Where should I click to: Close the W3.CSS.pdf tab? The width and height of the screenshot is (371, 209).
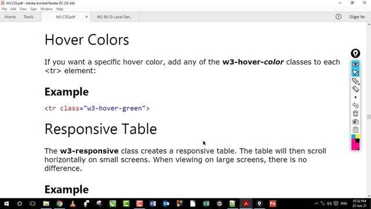[86, 17]
